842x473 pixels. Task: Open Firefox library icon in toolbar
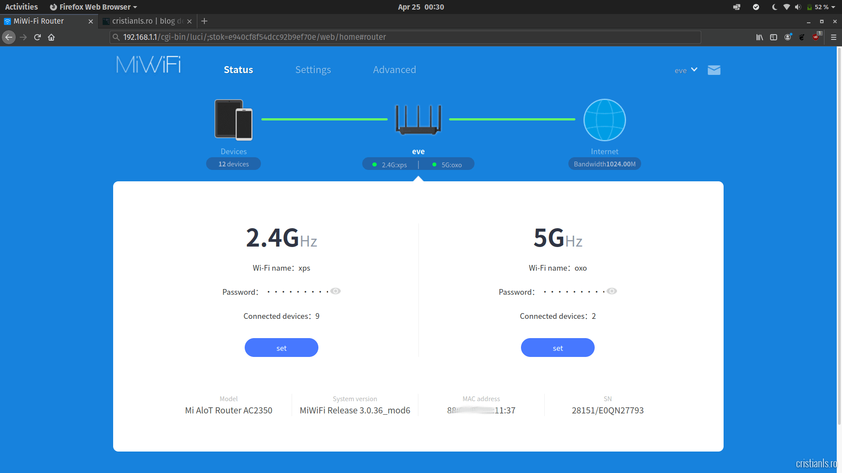coord(760,37)
